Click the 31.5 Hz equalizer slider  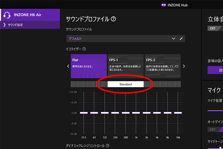tap(84, 113)
